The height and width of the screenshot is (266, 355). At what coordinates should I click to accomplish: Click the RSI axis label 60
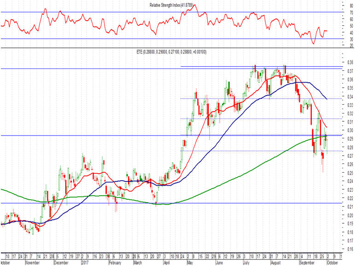point(351,20)
